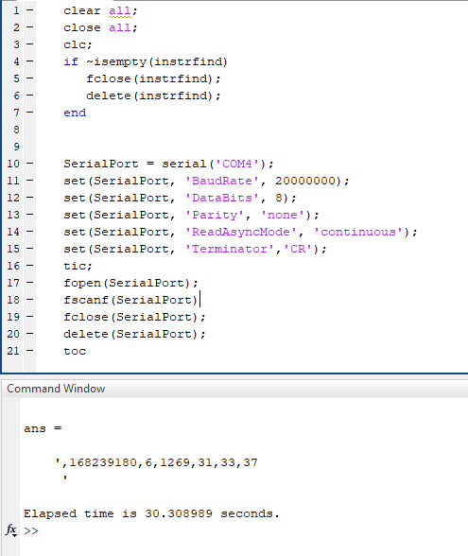Click the 'BaudRate' string
This screenshot has height=556, width=468.
coord(222,181)
